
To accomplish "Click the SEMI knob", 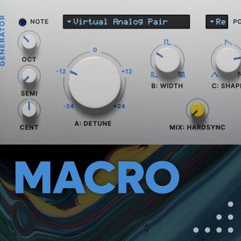I will point(29,76).
